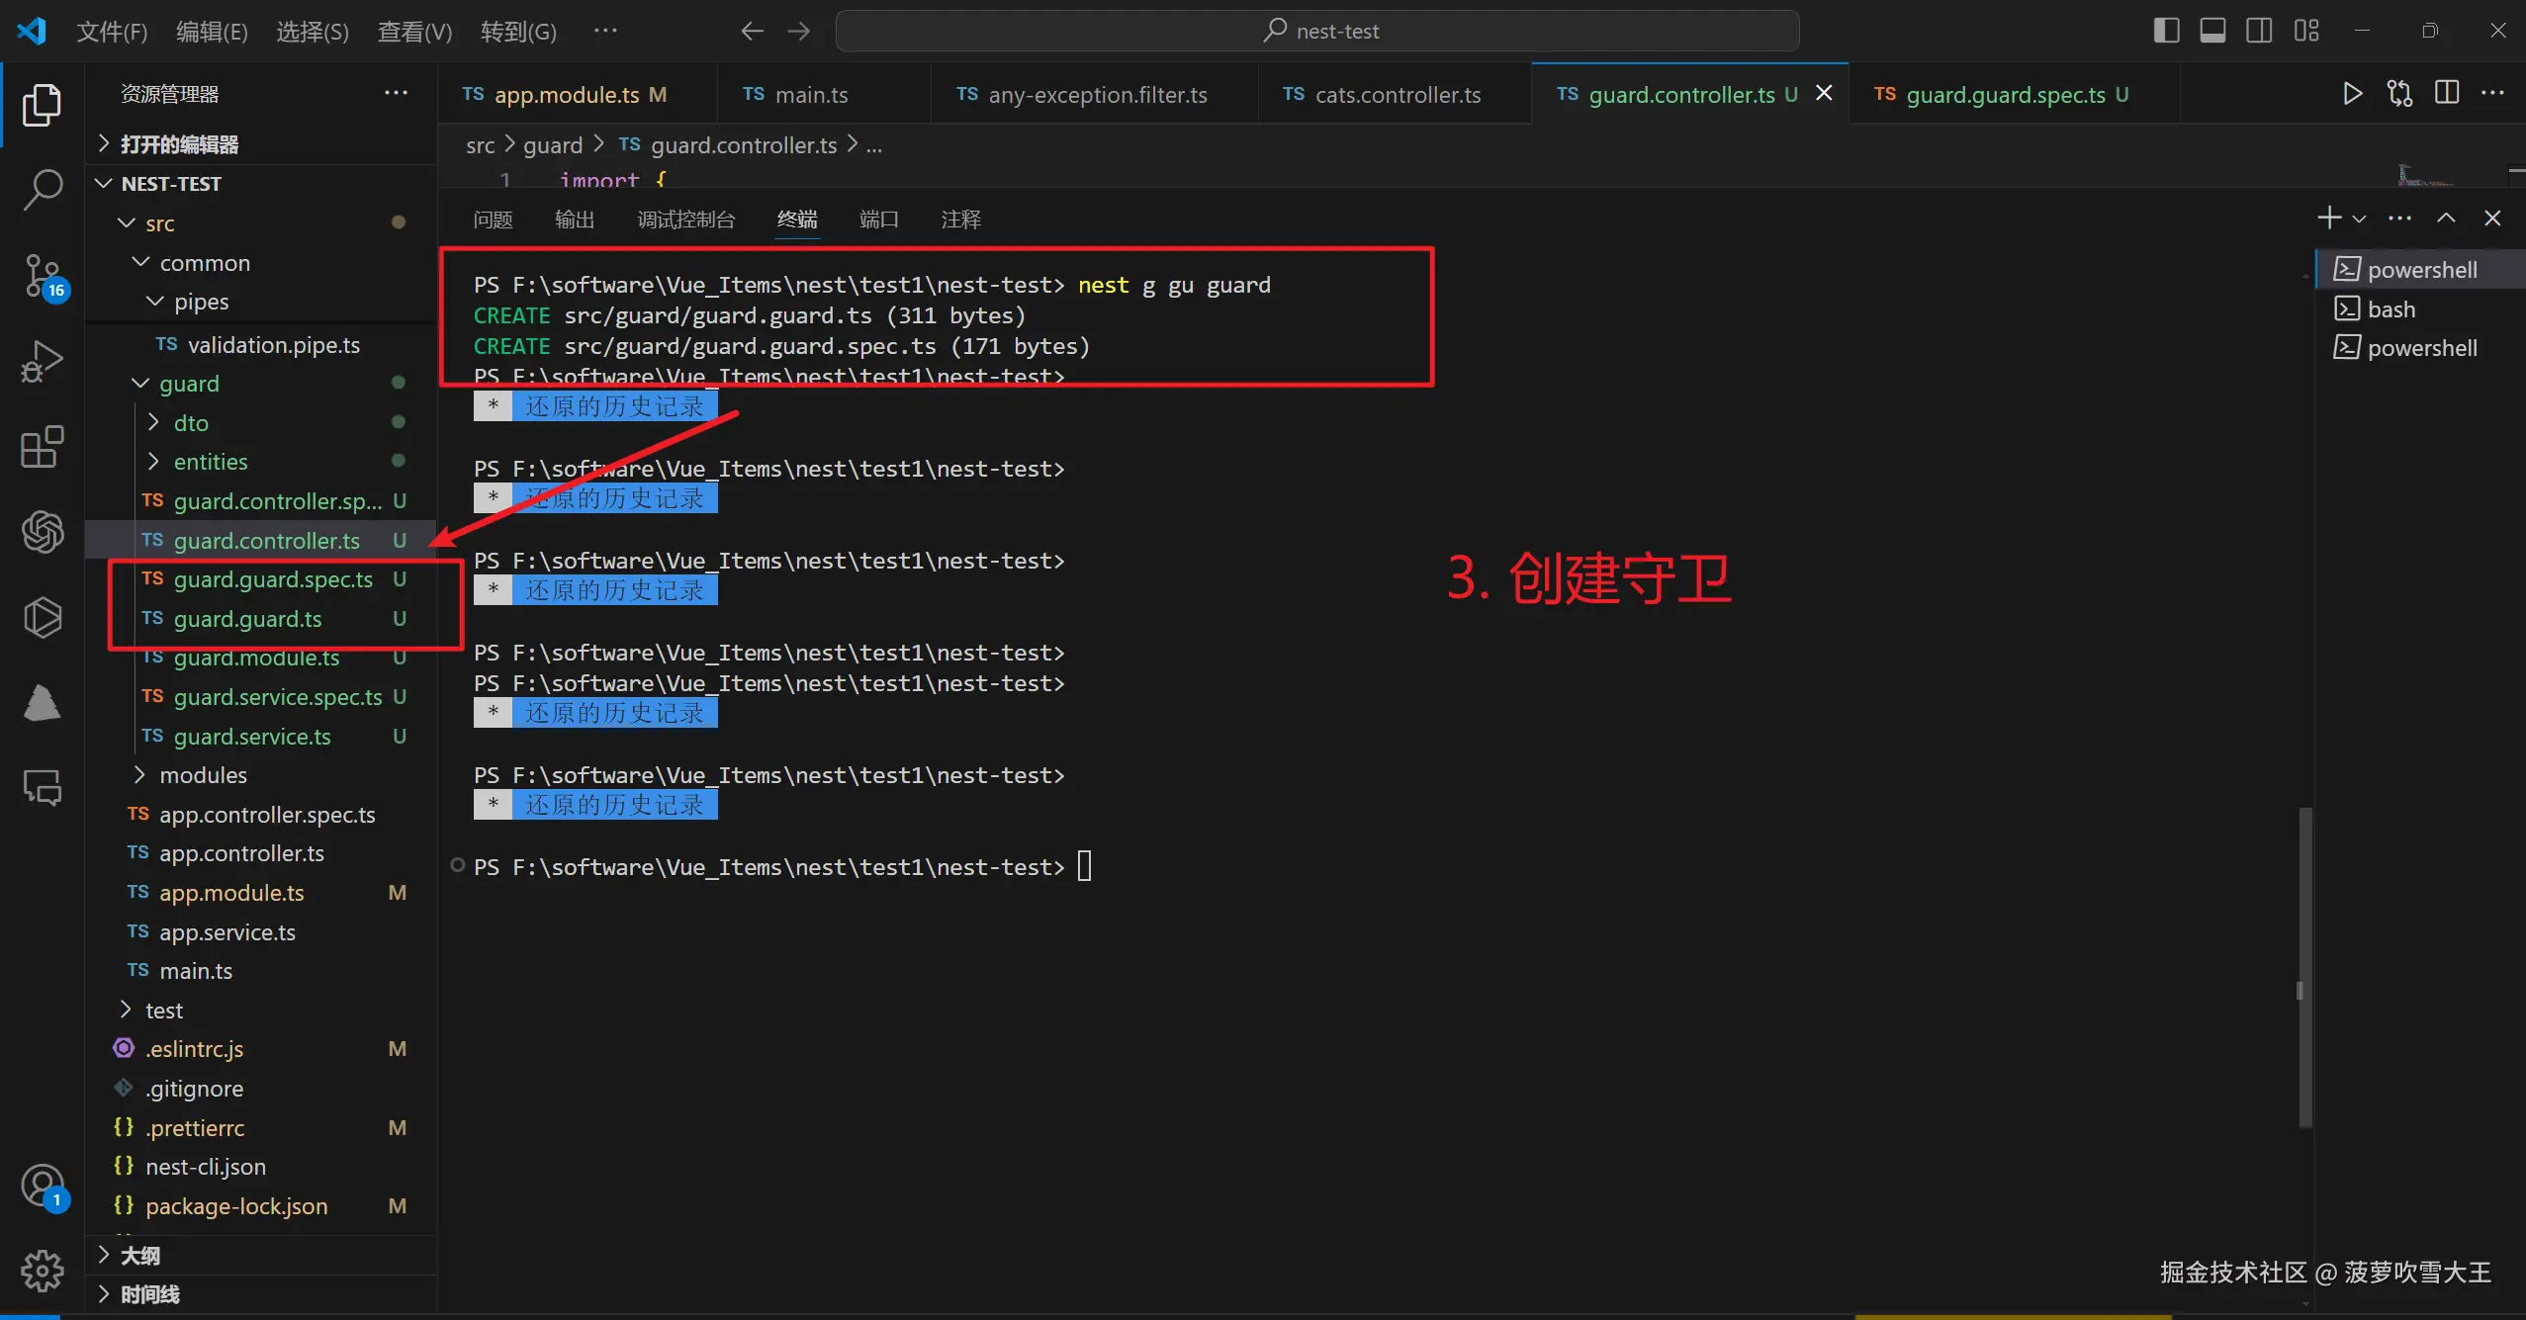Open the main.ts editor tab
This screenshot has width=2526, height=1320.
811,95
